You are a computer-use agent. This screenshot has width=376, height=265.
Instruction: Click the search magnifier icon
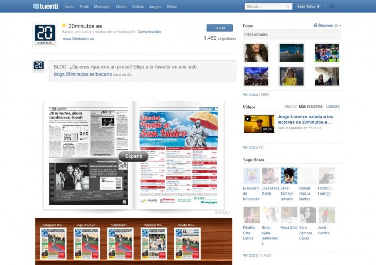point(288,7)
